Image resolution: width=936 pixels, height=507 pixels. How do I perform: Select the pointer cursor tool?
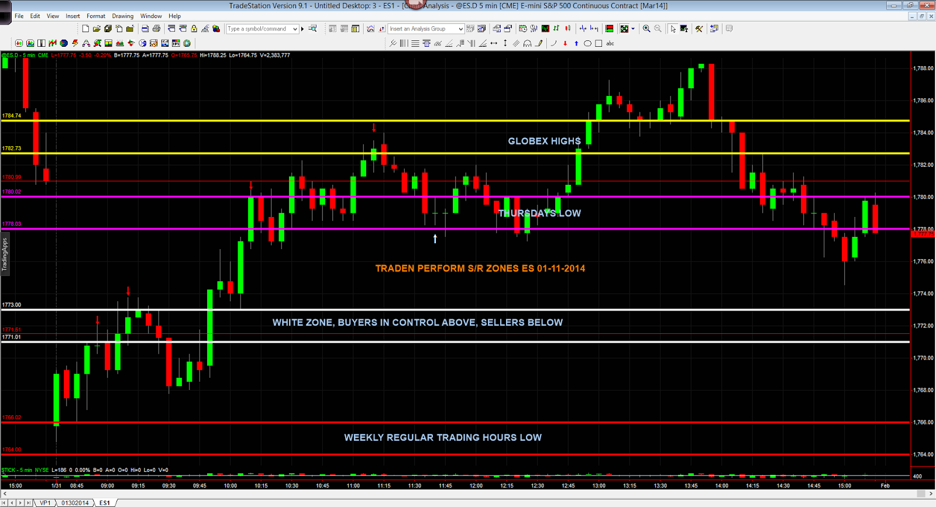tap(673, 29)
